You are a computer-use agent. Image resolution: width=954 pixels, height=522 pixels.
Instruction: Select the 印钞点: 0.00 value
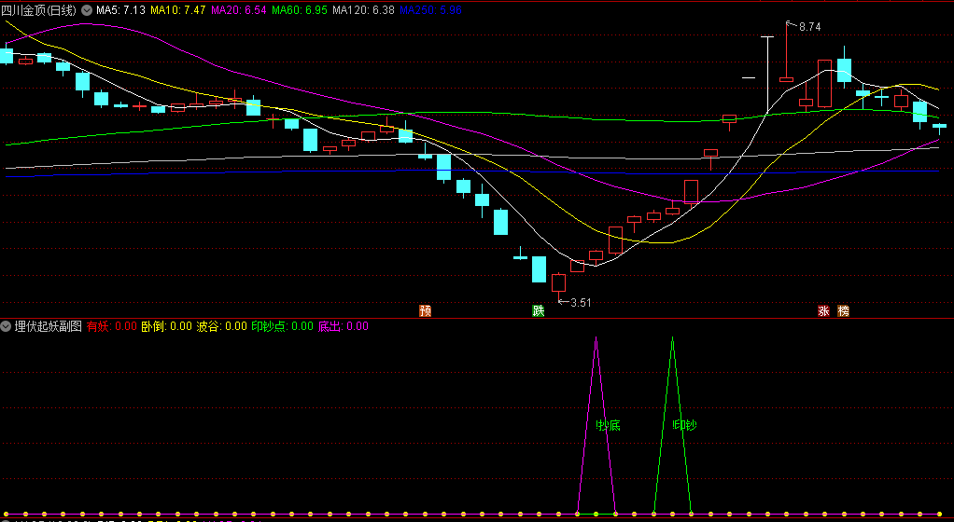point(282,326)
